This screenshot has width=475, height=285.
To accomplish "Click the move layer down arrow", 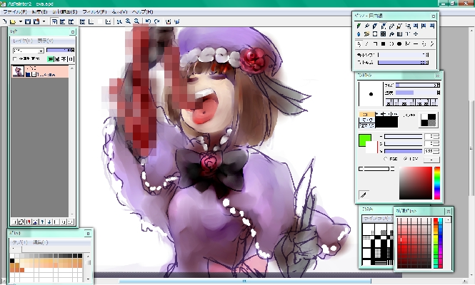I will point(49,222).
